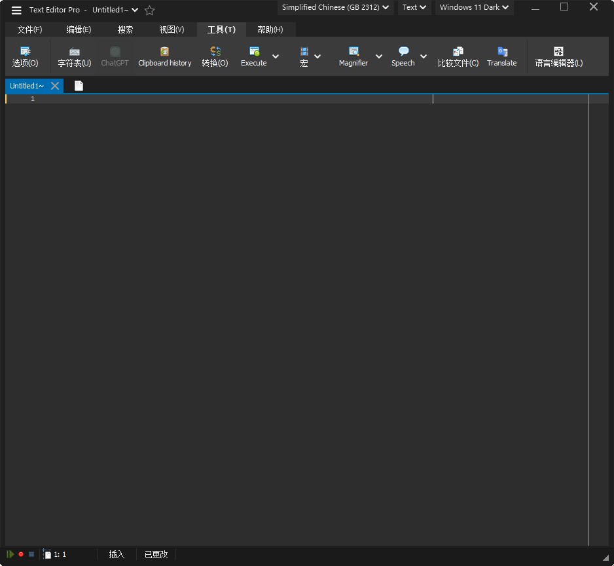Viewport: 614px width, 566px height.
Task: Click the favorite star icon
Action: pyautogui.click(x=149, y=10)
